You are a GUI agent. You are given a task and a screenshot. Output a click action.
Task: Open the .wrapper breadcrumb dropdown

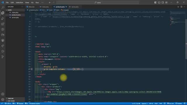[x=65, y=10]
